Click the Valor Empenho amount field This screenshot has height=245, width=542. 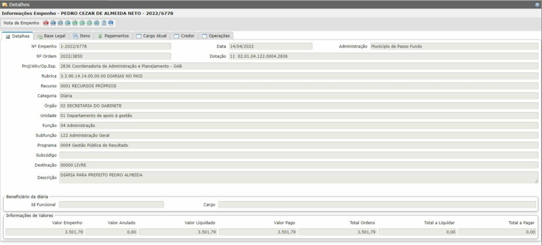pos(44,232)
